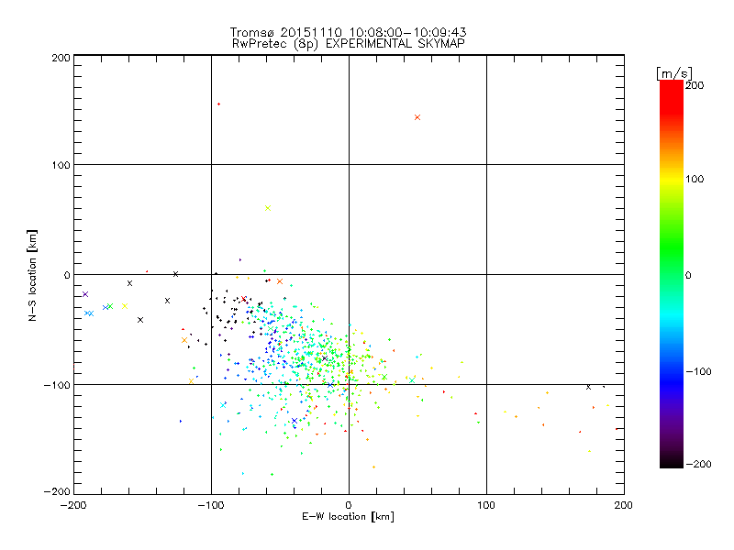The height and width of the screenshot is (550, 734).
Task: Select the blue X marker below the cluster
Action: [x=295, y=421]
